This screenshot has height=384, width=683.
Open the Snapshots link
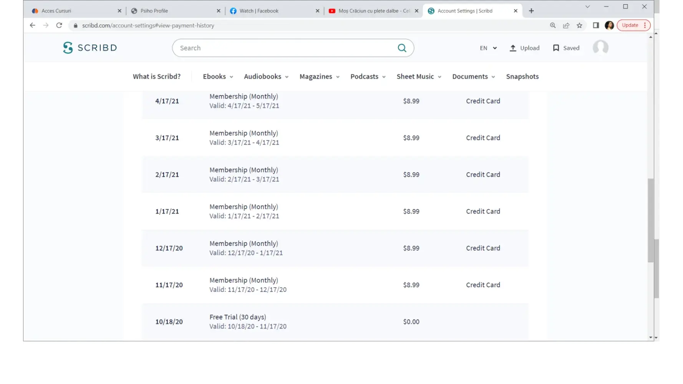point(522,76)
